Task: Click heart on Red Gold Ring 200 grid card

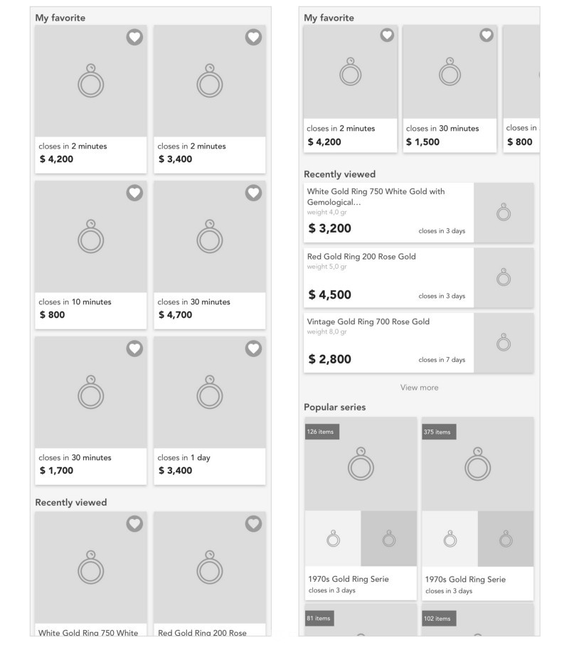Action: 253,523
